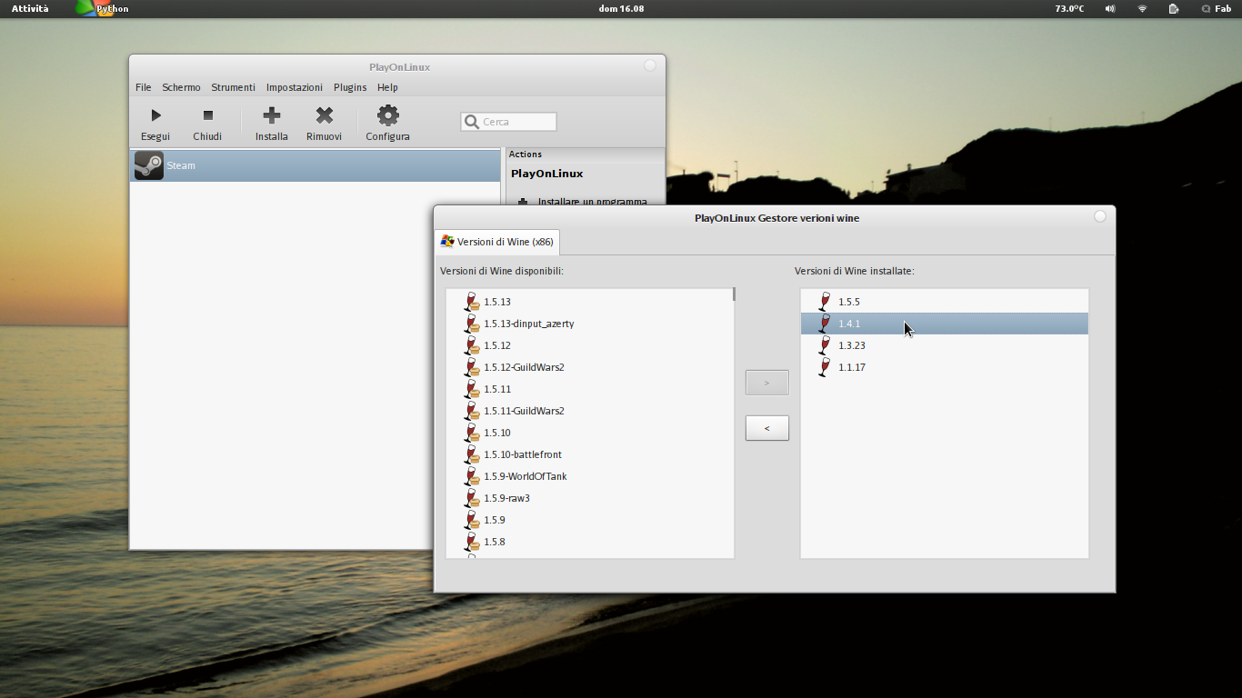The image size is (1242, 698).
Task: Select available version 1.5.8
Action: [x=590, y=542]
